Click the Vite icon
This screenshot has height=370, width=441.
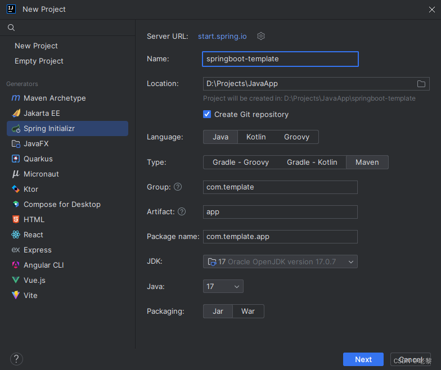pyautogui.click(x=16, y=295)
